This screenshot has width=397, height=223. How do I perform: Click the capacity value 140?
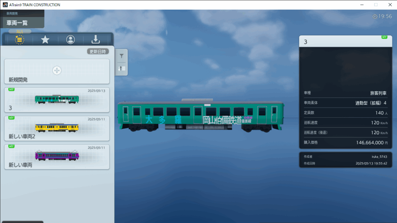click(x=379, y=113)
